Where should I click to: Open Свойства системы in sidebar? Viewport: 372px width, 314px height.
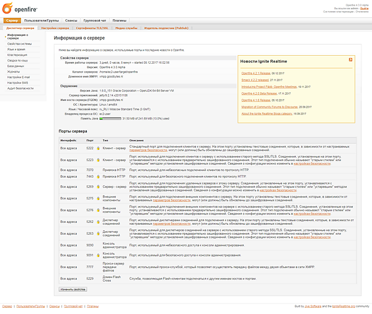(x=19, y=44)
